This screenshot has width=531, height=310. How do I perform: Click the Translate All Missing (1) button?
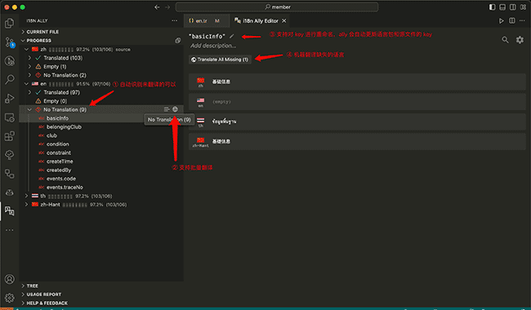tap(220, 60)
